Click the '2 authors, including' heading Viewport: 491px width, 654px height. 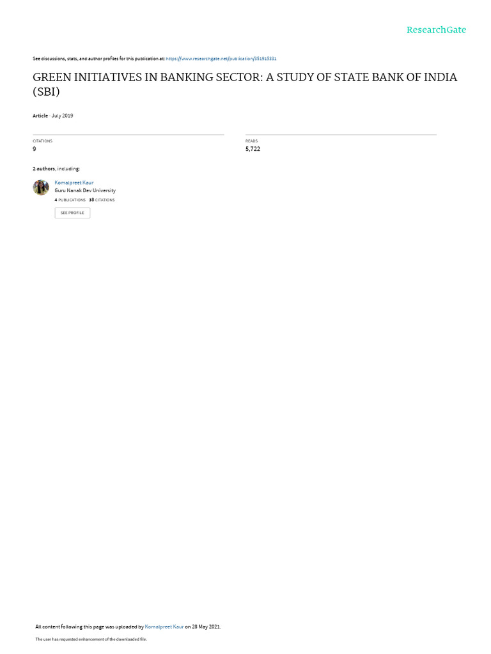coord(56,169)
